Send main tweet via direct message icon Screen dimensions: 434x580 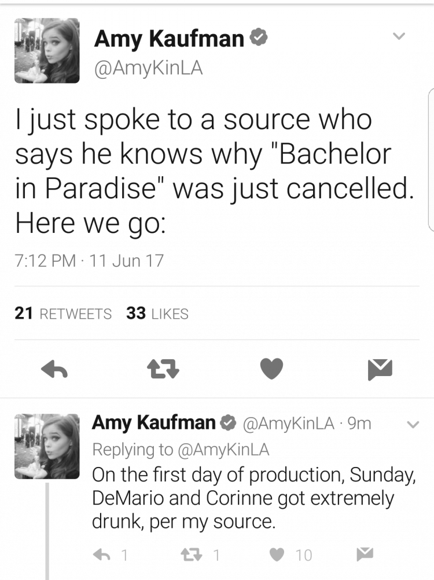[380, 369]
